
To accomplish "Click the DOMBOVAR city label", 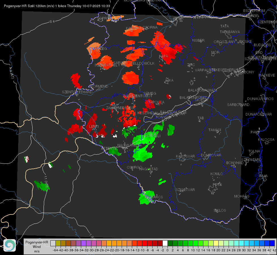I will (x=211, y=155).
